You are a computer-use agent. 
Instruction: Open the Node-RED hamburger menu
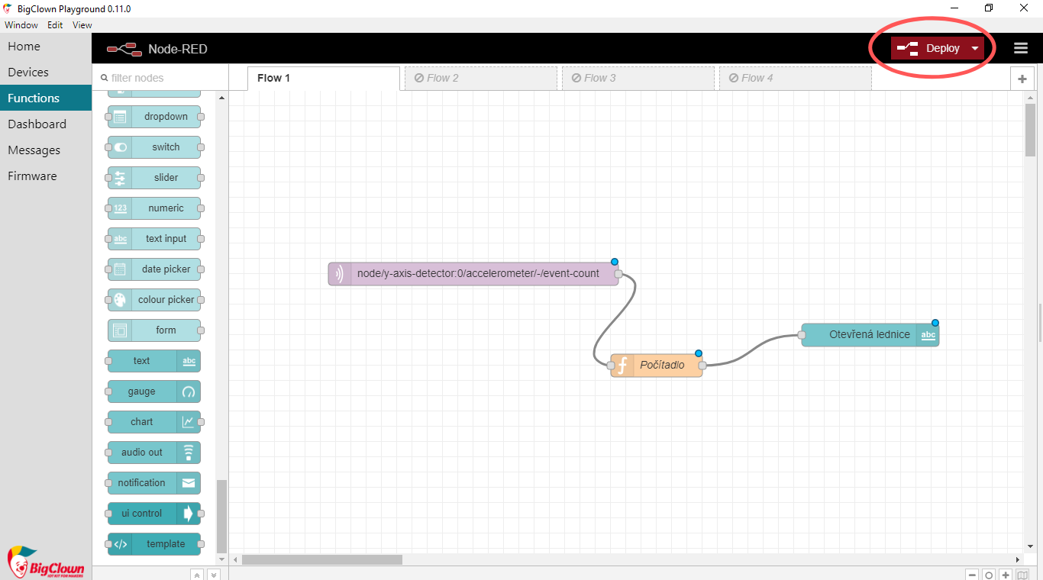1021,48
